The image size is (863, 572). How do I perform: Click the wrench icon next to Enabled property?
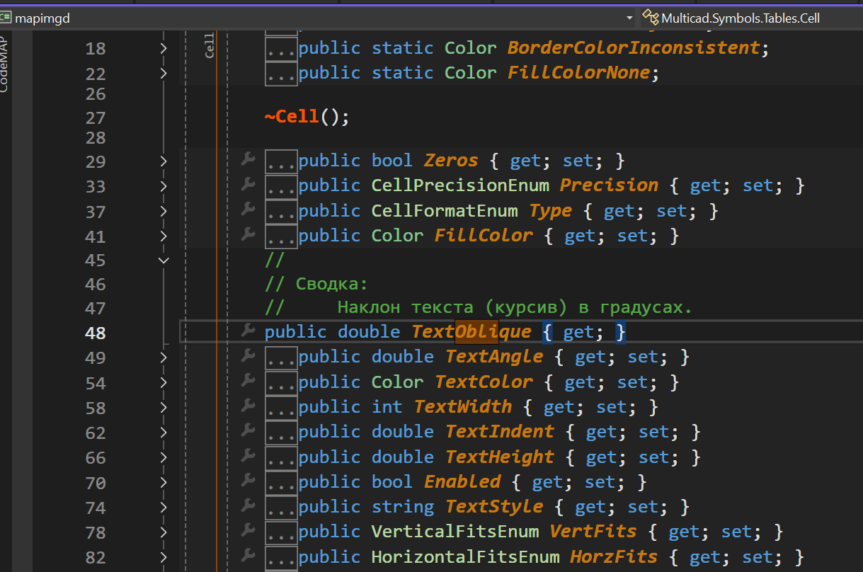tap(248, 481)
